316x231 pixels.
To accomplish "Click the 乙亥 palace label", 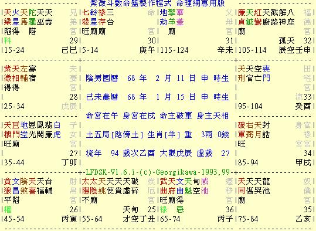I will tap(303, 219).
